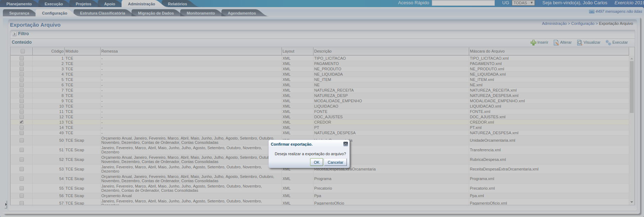Switch to the Relatórios top tab
The image size is (644, 217).
[177, 4]
